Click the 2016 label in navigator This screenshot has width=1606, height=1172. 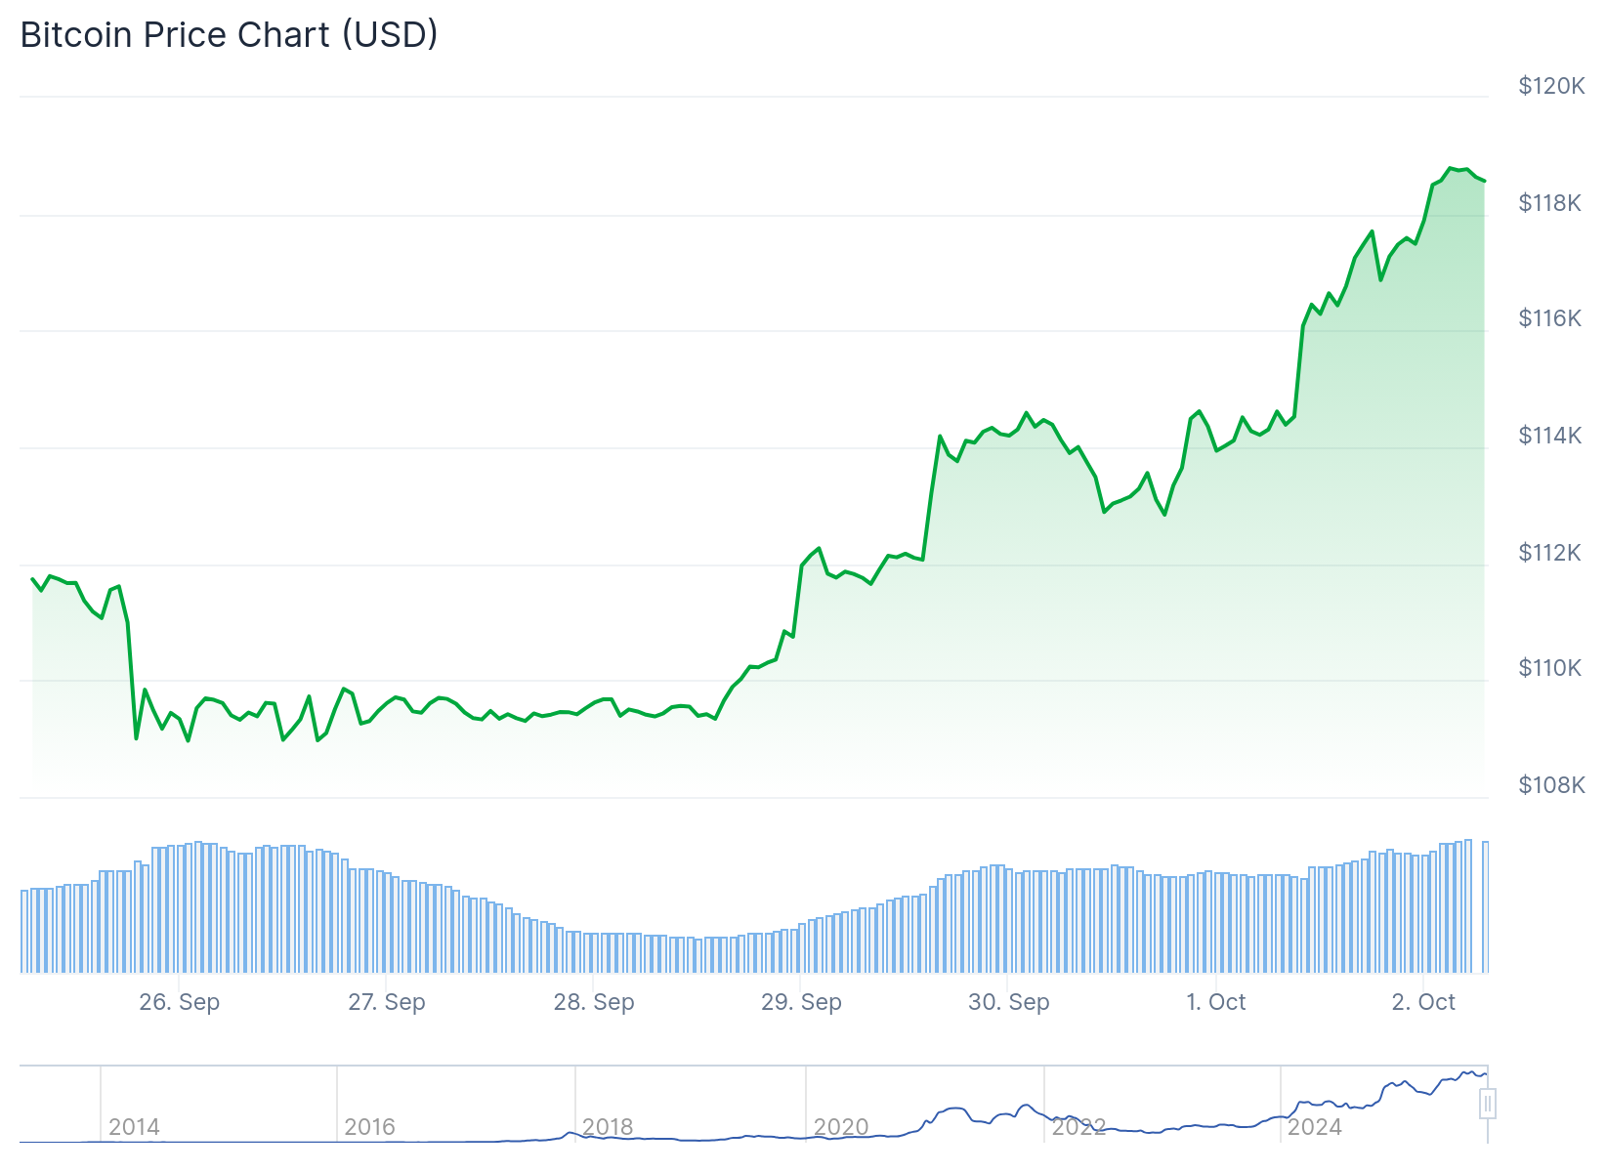coord(369,1127)
